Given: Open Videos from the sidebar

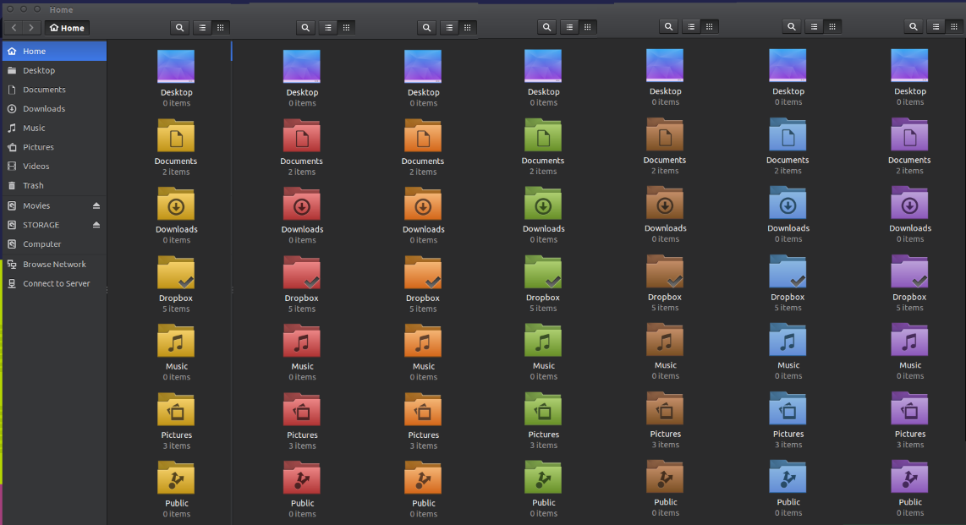Looking at the screenshot, I should [x=54, y=166].
